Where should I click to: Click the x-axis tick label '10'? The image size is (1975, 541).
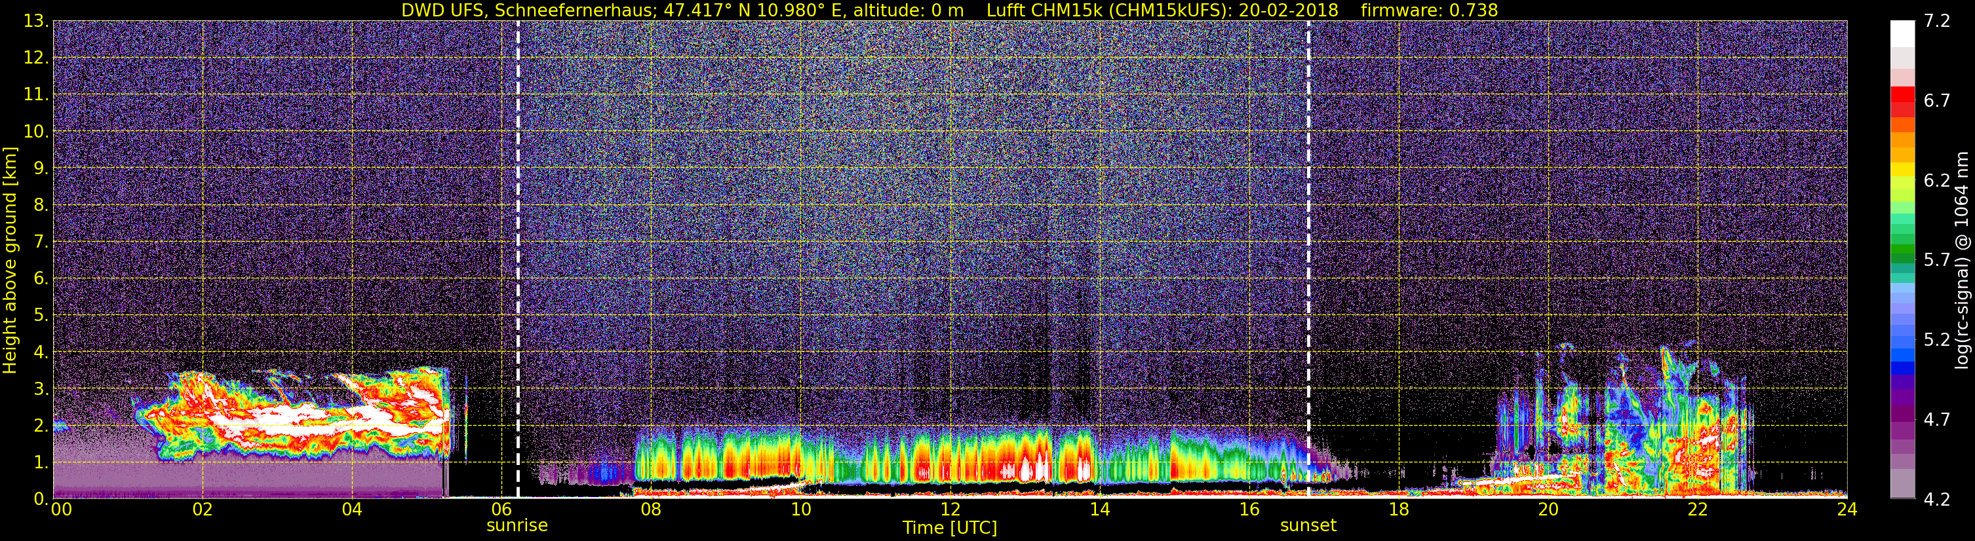pos(800,510)
